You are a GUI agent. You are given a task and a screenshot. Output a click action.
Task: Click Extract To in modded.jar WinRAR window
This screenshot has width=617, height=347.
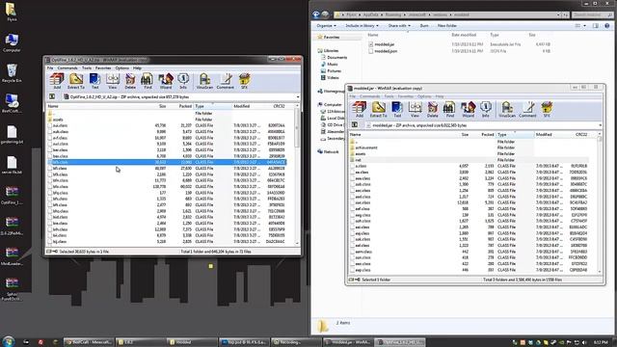point(378,109)
